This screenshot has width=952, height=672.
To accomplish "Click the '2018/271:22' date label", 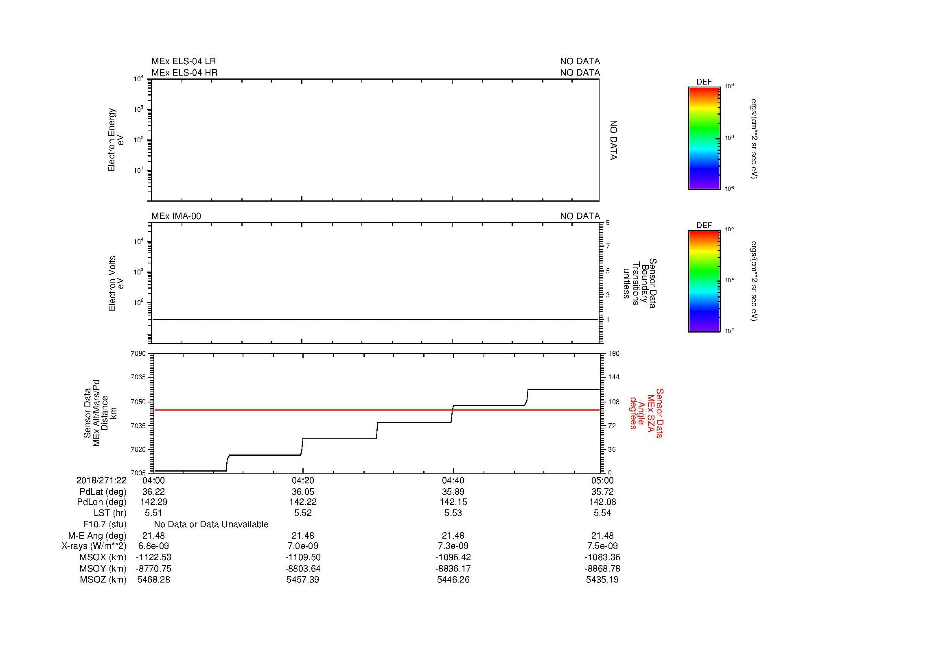I will pos(101,480).
